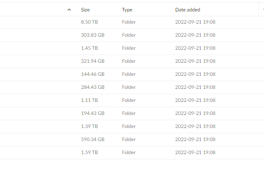Viewport: 264px width, 172px height.
Task: Click the date added for 590.34 GB folder
Action: (195, 139)
